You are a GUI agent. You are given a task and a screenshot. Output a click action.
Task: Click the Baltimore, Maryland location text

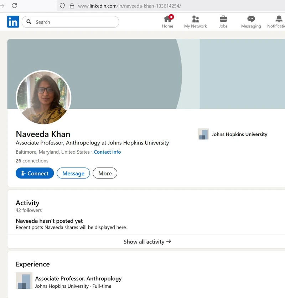53,152
